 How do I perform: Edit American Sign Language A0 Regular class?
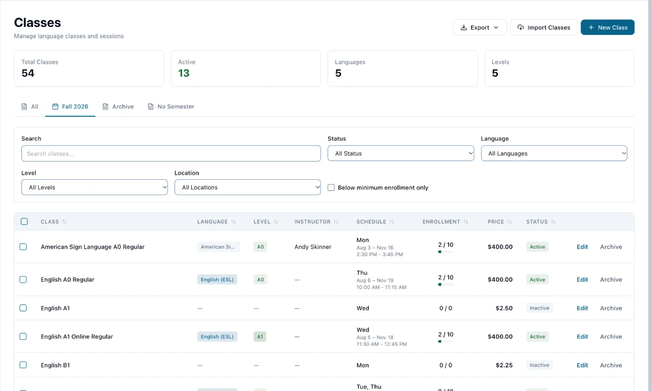point(582,247)
